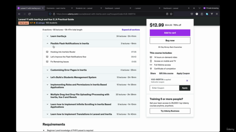Viewport: 236px width, 132px height.
Task: Close the Comments - Learn Inertia tab
Action: (72, 8)
